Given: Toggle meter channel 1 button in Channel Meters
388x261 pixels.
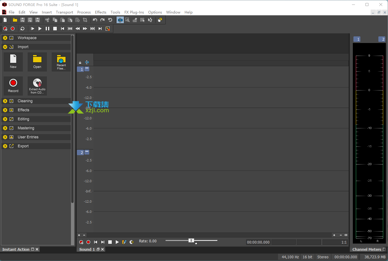Looking at the screenshot, I should tap(357, 39).
